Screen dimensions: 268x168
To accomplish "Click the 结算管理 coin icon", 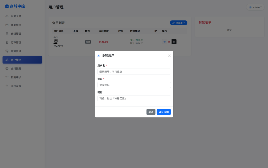I will 7,51.
